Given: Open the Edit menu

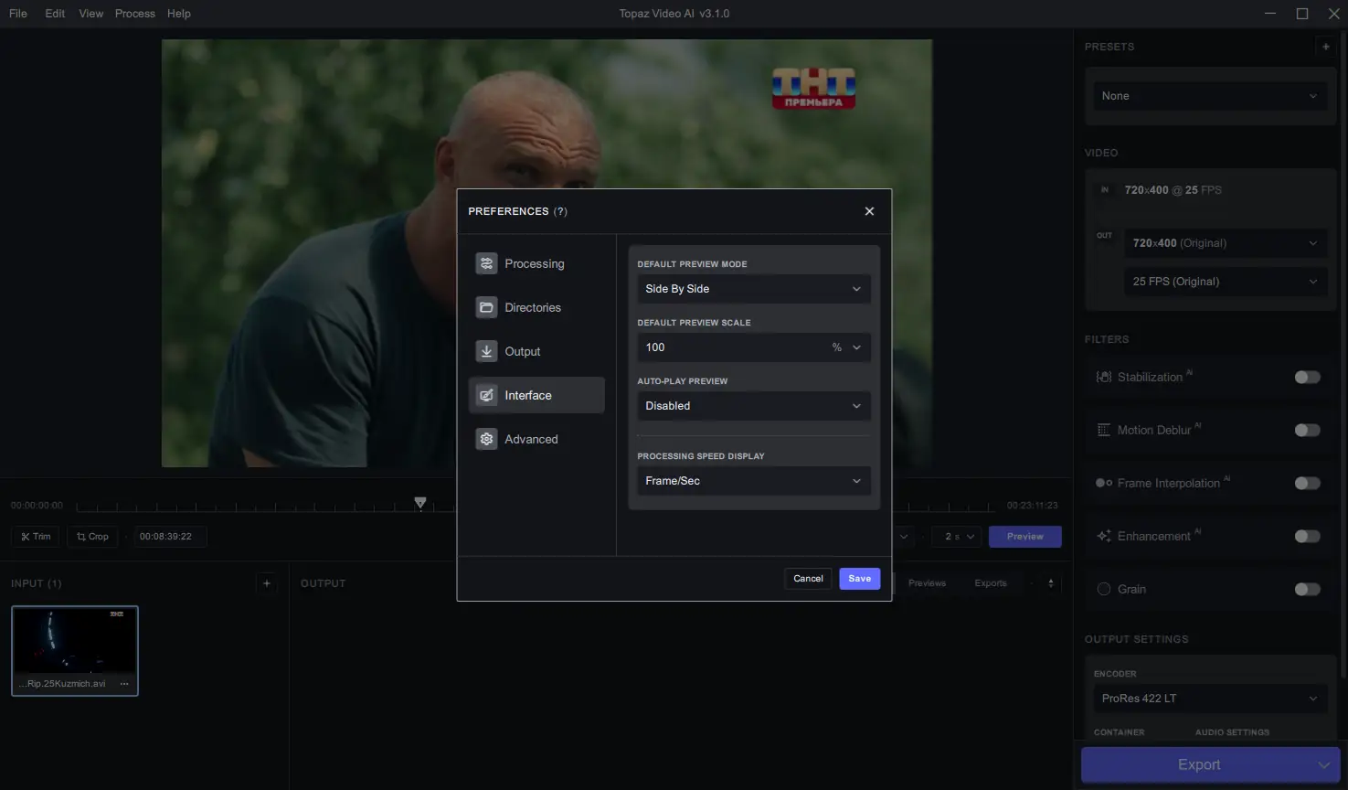Looking at the screenshot, I should pyautogui.click(x=55, y=14).
